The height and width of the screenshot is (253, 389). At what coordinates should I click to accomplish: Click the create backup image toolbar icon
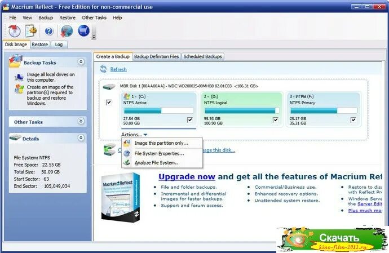click(15, 31)
